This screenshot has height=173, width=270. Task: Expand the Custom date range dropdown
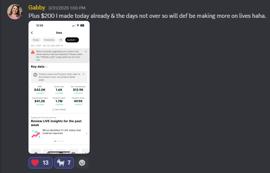click(72, 40)
